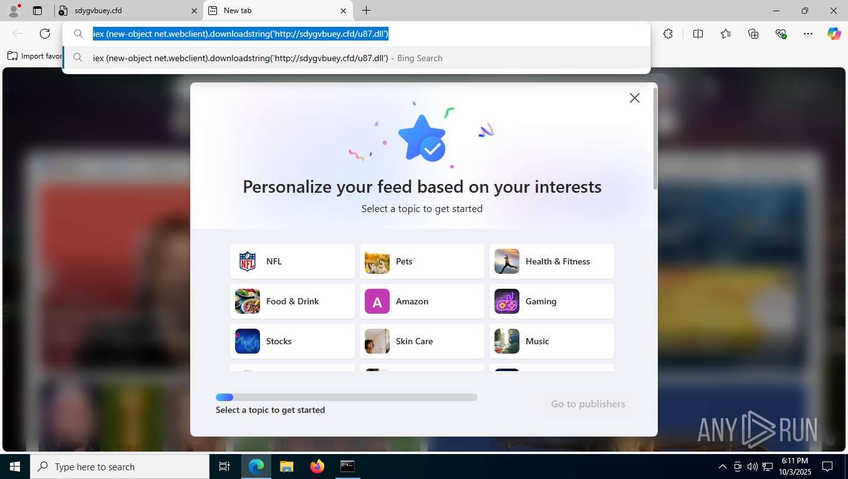Launch Firefox from taskbar
The width and height of the screenshot is (848, 479).
[317, 467]
